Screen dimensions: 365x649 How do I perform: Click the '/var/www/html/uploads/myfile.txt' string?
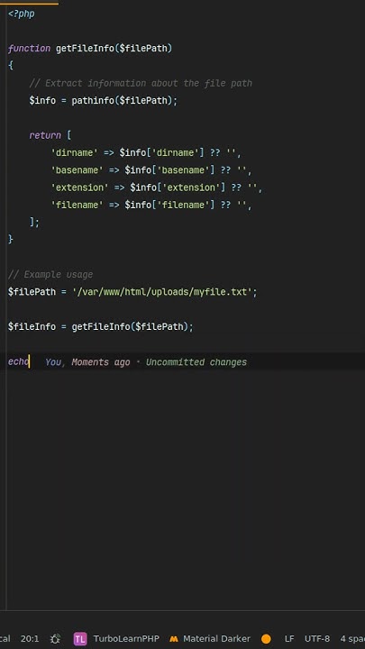[x=162, y=292]
